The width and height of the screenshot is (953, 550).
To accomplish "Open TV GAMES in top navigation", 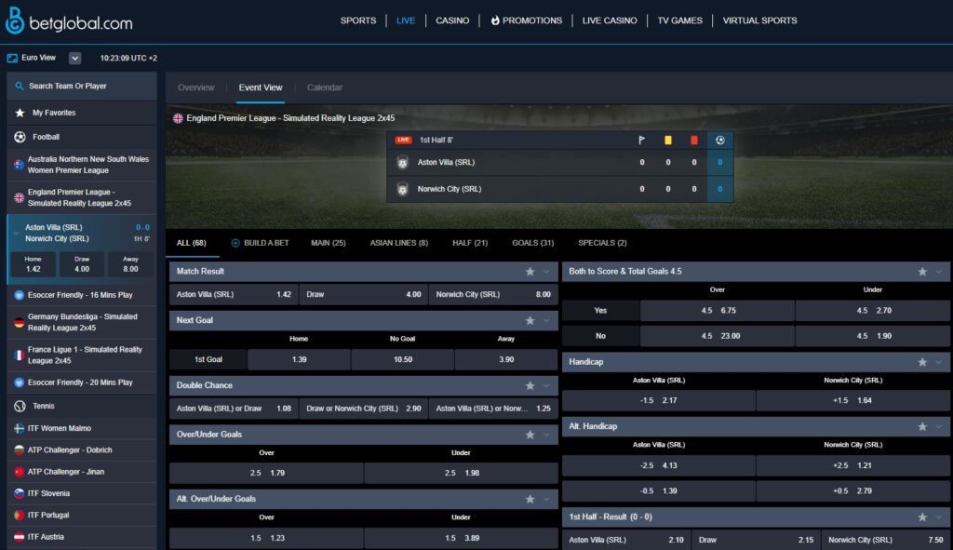I will coord(679,20).
